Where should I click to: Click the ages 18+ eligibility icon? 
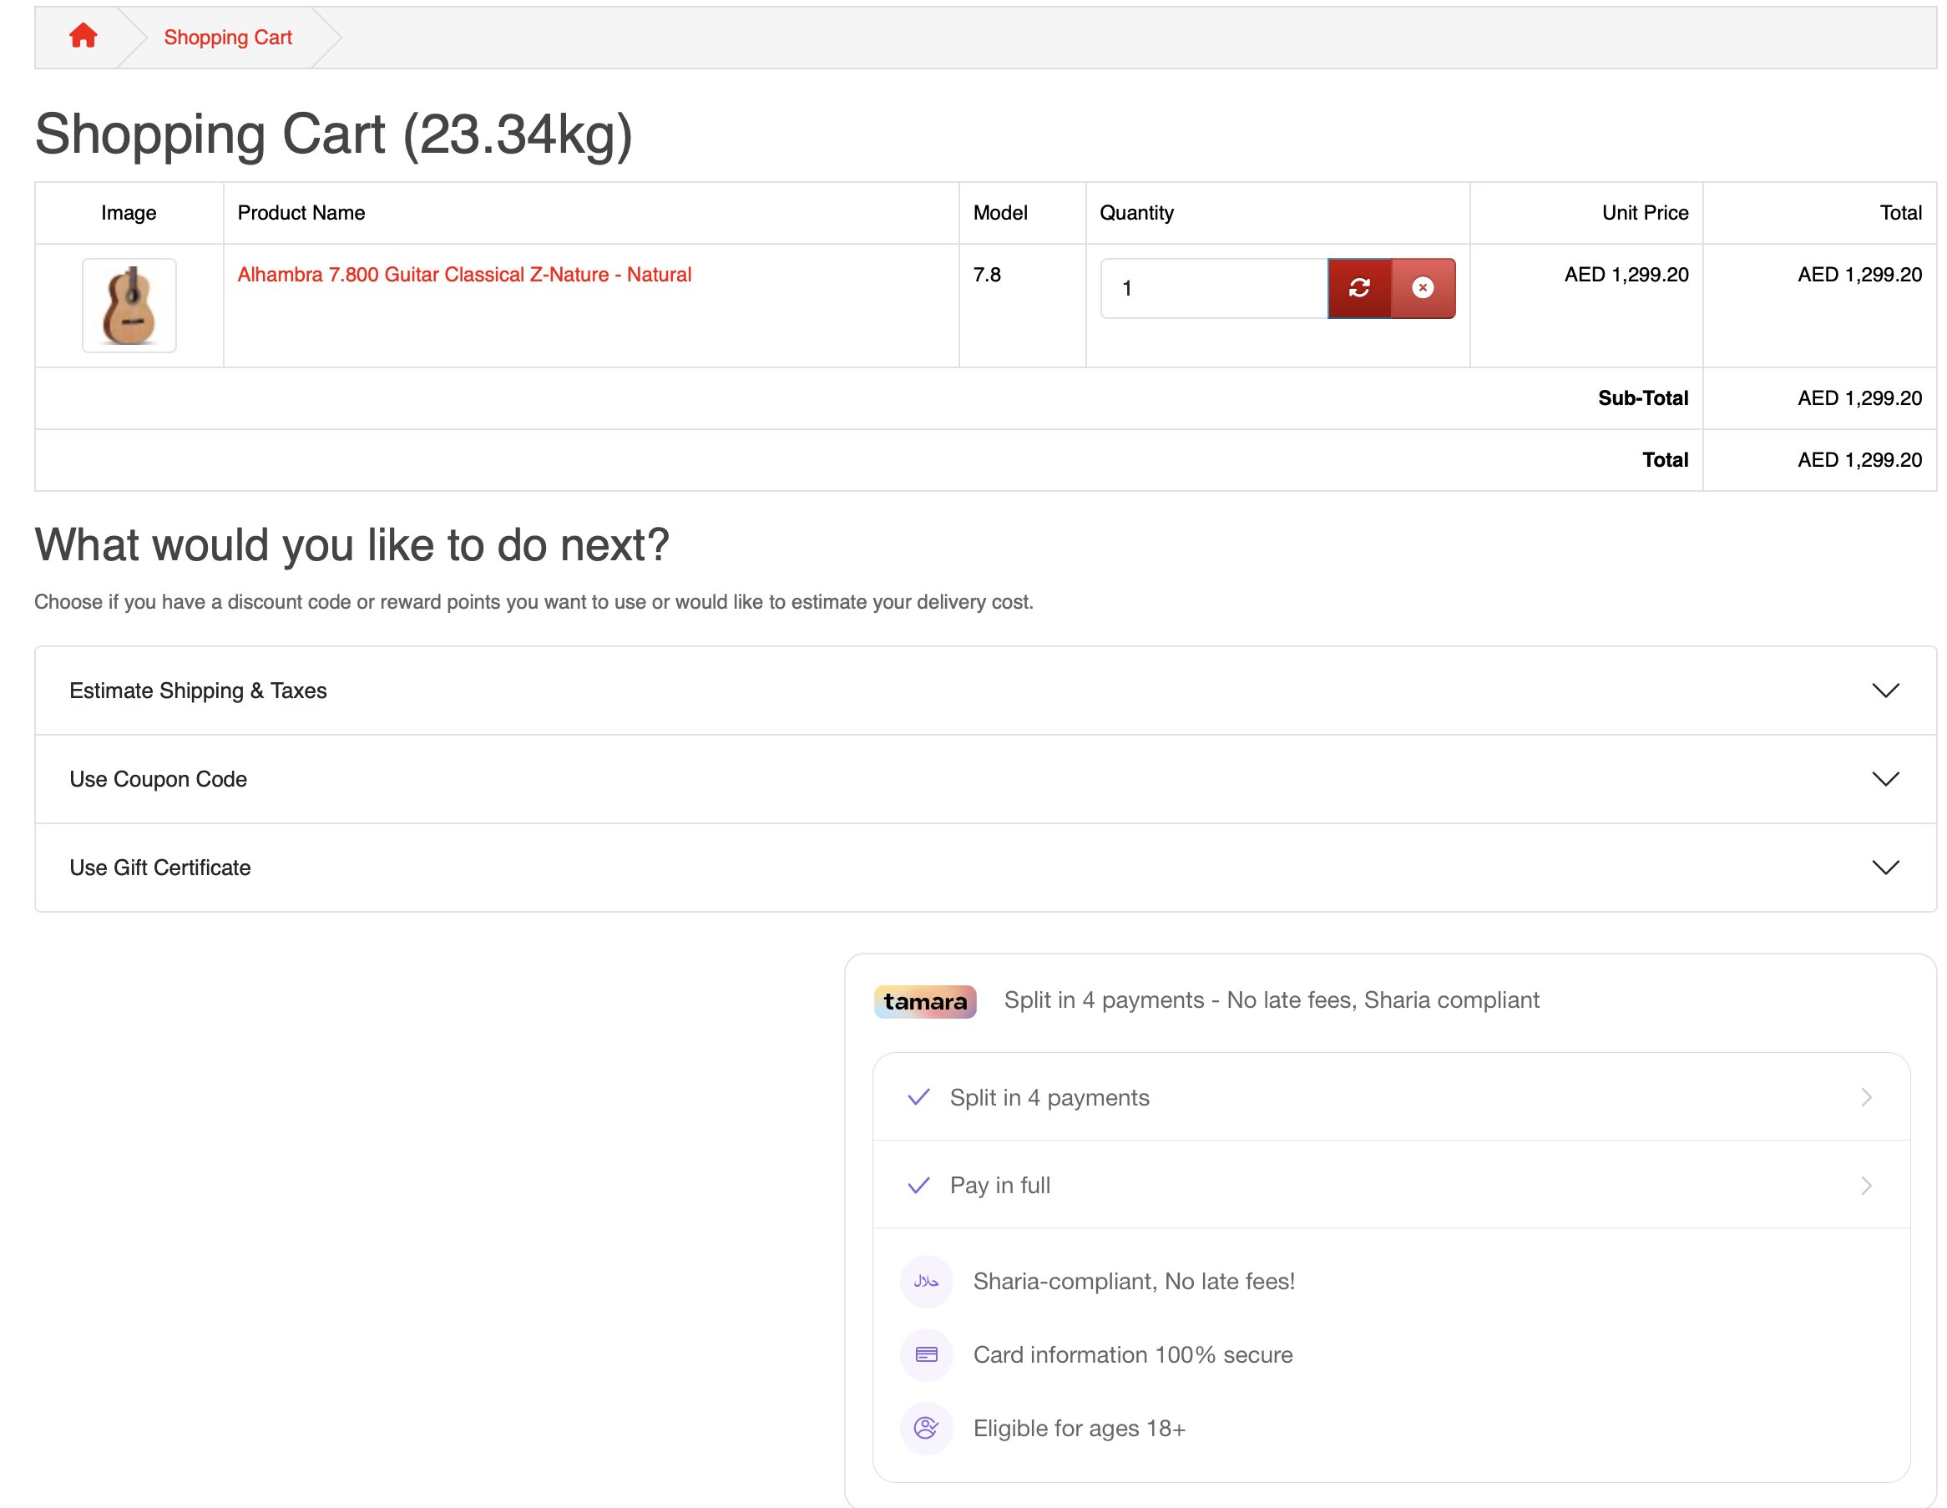[x=926, y=1428]
